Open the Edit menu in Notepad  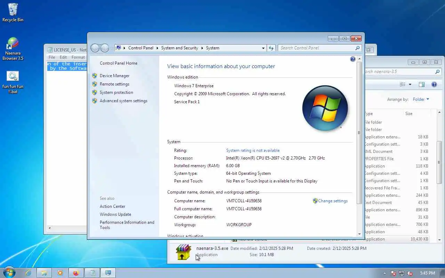click(63, 57)
